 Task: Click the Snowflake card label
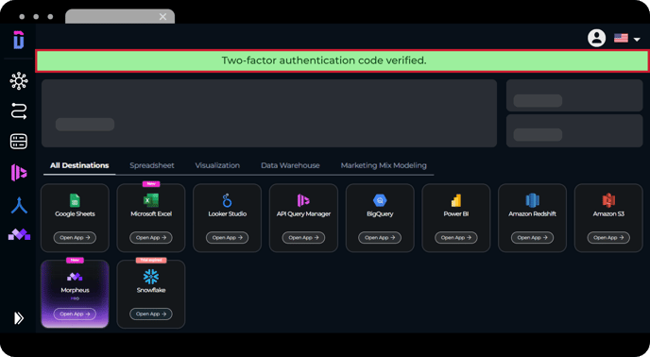pos(151,290)
